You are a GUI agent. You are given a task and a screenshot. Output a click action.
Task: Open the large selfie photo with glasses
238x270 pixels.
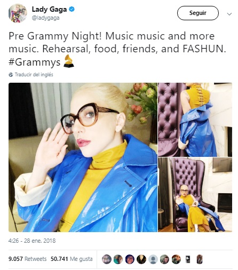83,157
